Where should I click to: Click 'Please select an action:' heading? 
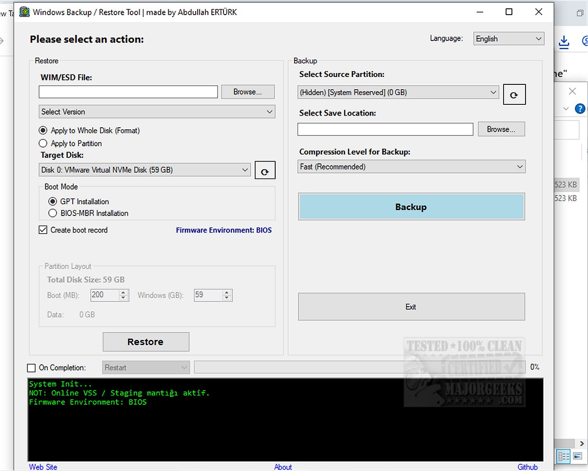coord(87,39)
